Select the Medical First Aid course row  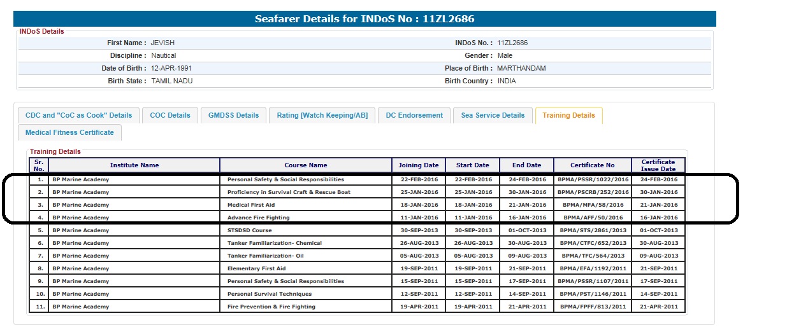click(x=251, y=205)
